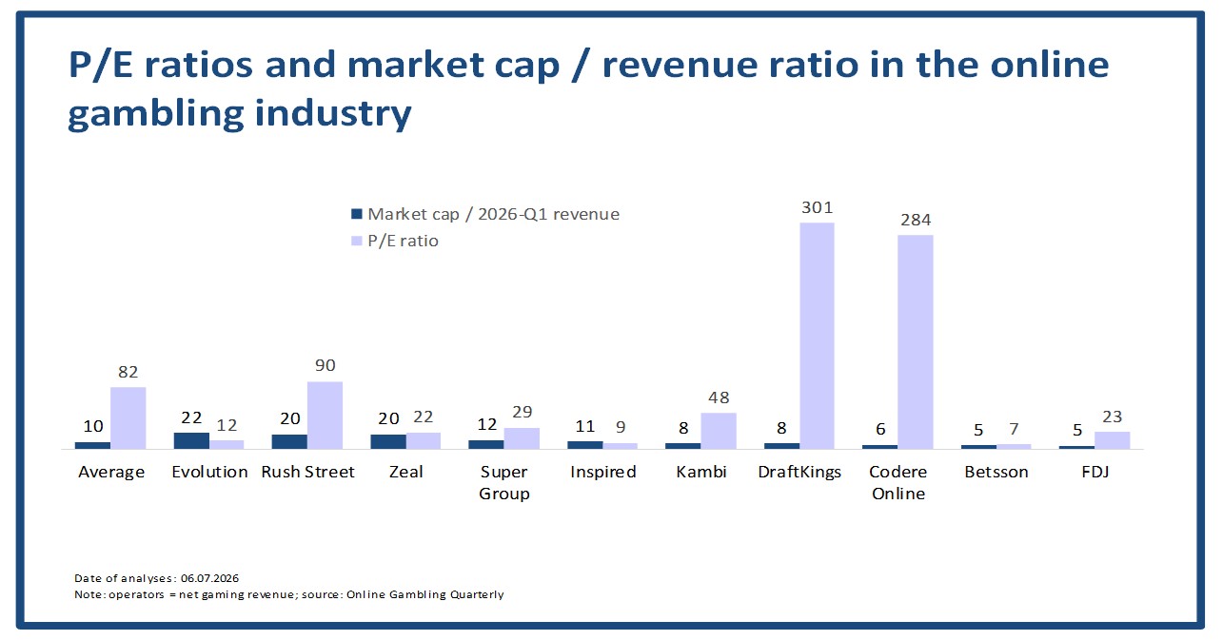This screenshot has width=1223, height=640.
Task: Select the '90' data label above Rush Street
Action: click(x=325, y=366)
